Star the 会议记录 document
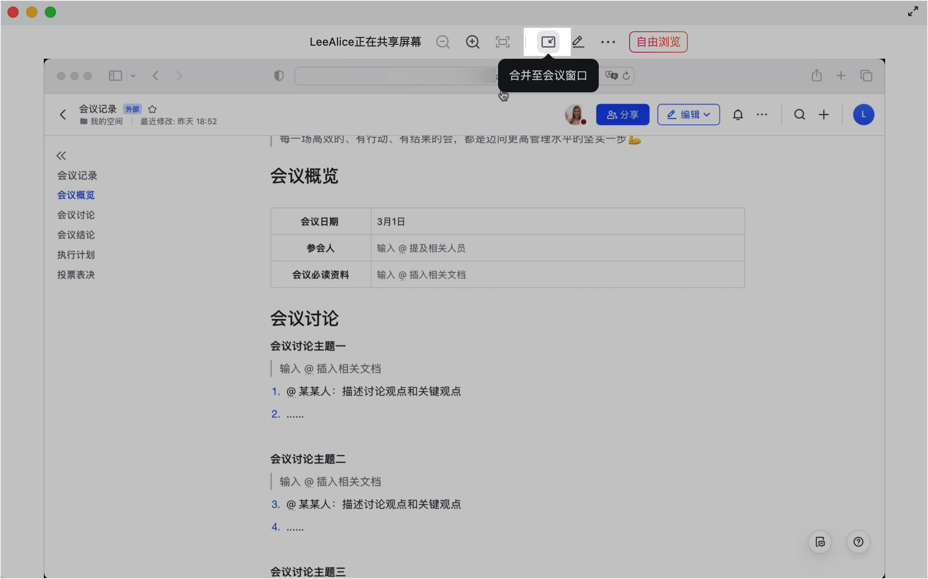 tap(152, 109)
